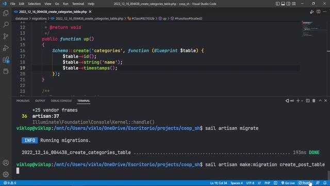
Task: Click LF end of line status
Action: point(259,183)
